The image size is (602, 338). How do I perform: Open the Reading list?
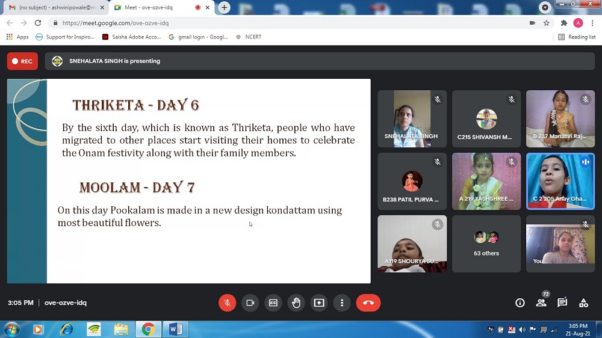(577, 37)
